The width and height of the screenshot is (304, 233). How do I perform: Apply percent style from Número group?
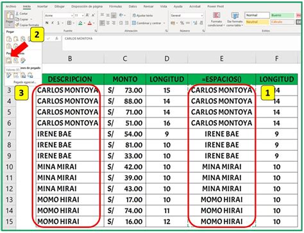pyautogui.click(x=182, y=23)
